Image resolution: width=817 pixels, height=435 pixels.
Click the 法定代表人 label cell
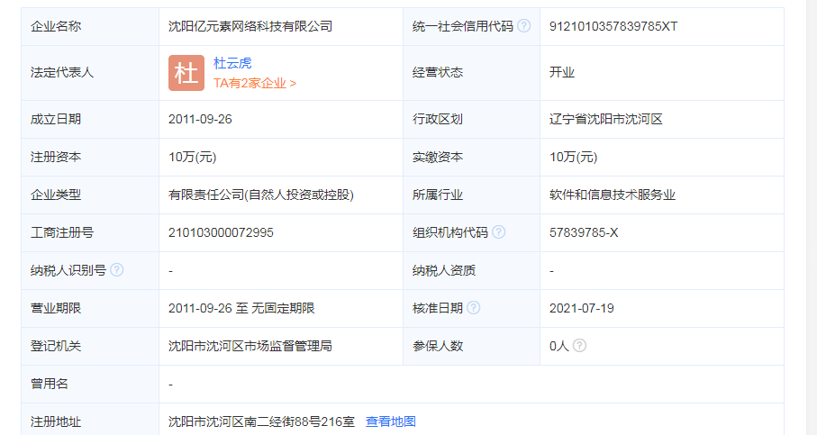[x=90, y=73]
